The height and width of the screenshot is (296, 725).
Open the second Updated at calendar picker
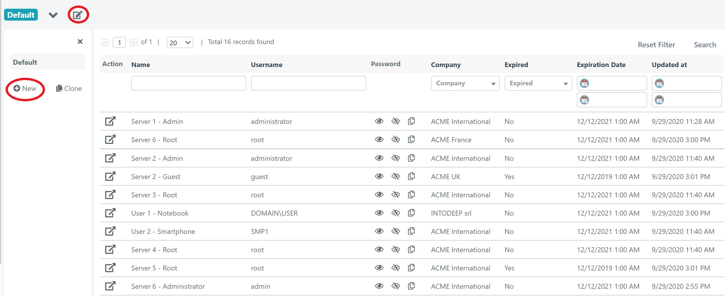coord(659,100)
